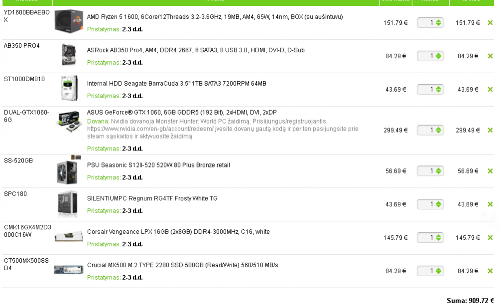Select model code DUAL-GTX1060-6G
The width and height of the screenshot is (499, 304).
pyautogui.click(x=26, y=116)
